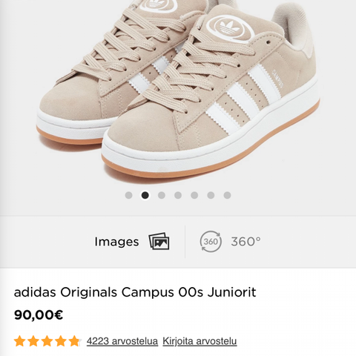Tap the beige Campus sneaker product image
Screen dimensions: 356x356
[178, 89]
